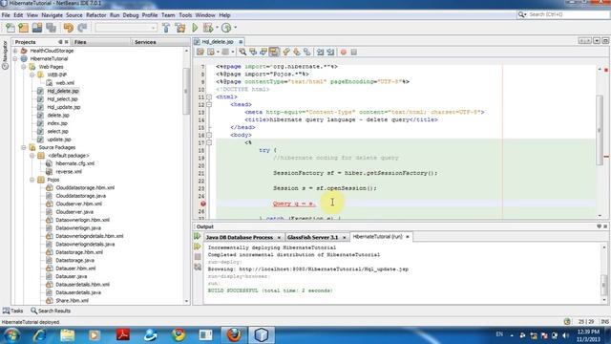Collapse the Web Pages folder node
The width and height of the screenshot is (611, 344).
(x=24, y=67)
